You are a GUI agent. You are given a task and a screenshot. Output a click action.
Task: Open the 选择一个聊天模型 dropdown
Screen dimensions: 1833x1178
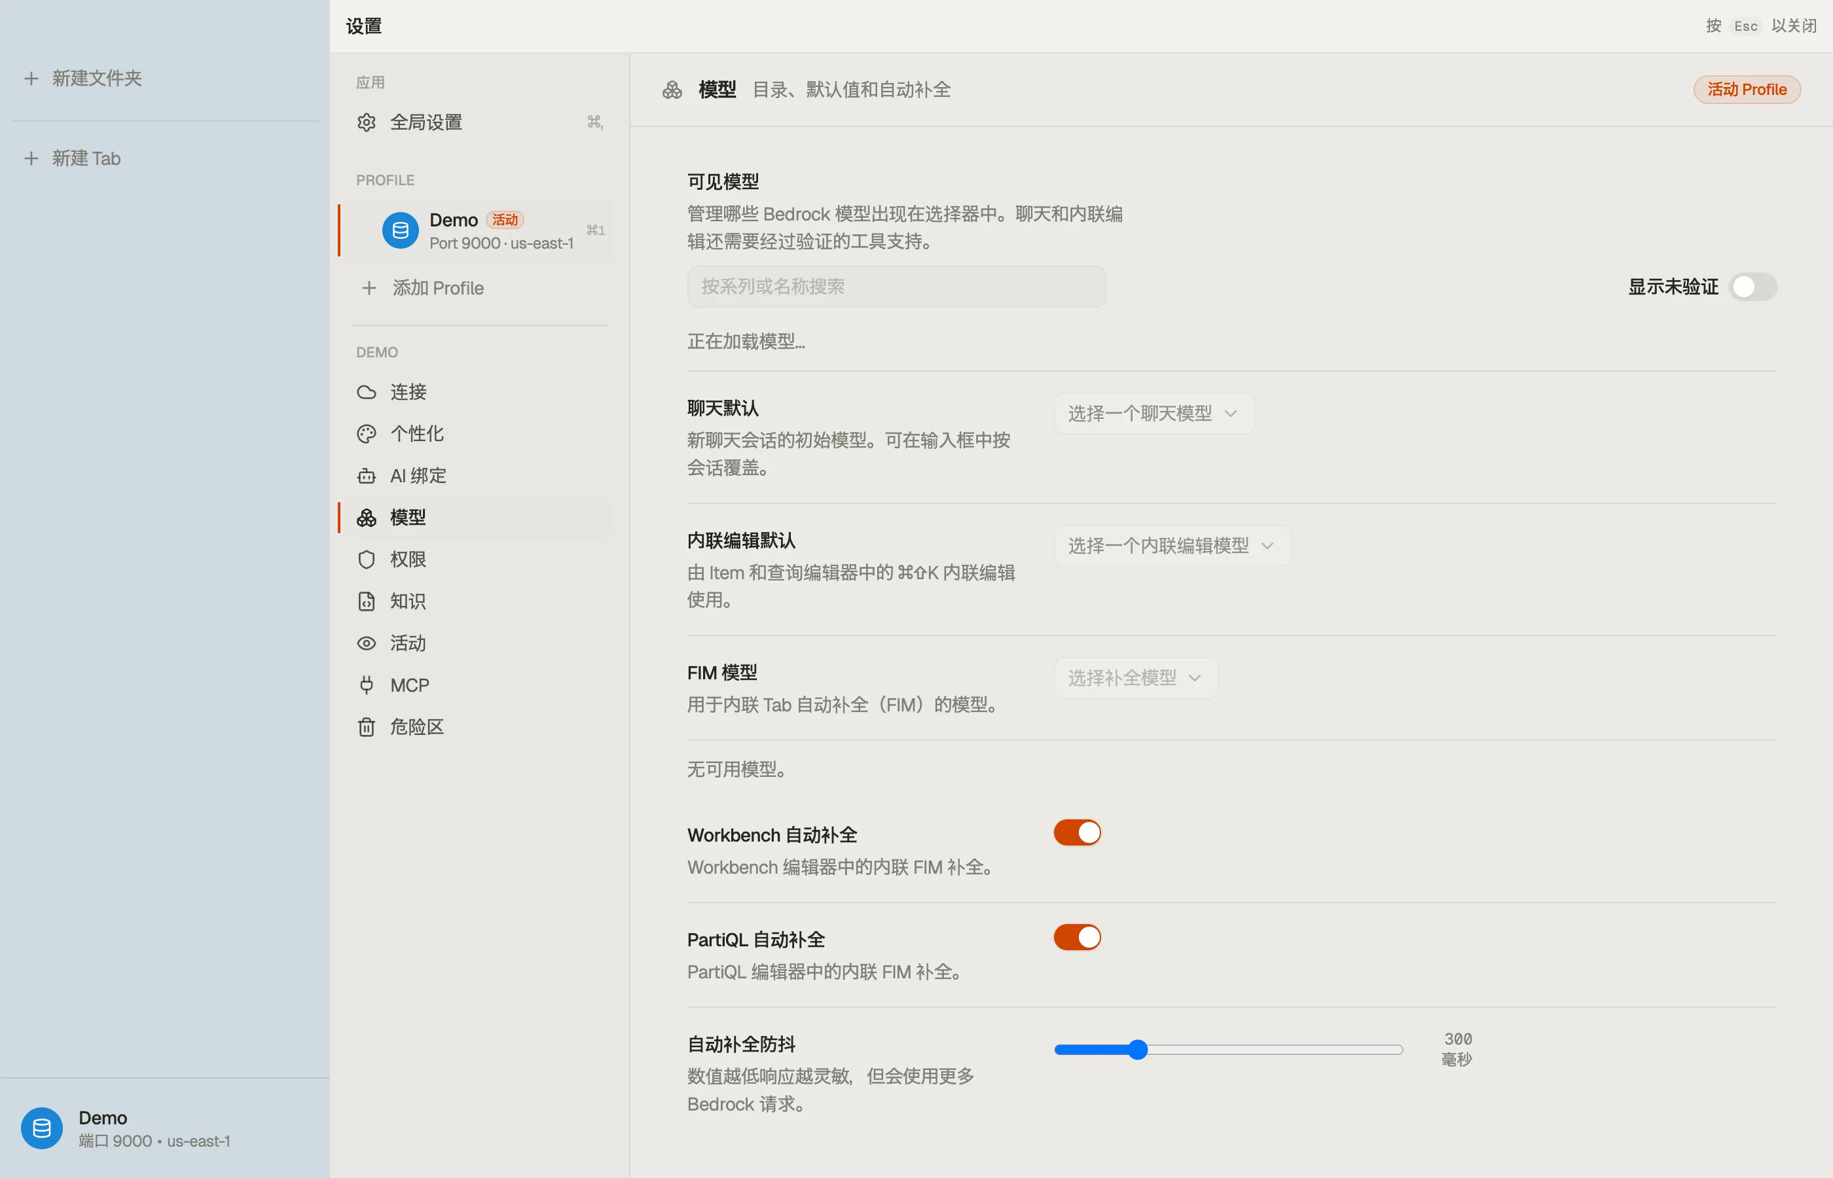1153,414
